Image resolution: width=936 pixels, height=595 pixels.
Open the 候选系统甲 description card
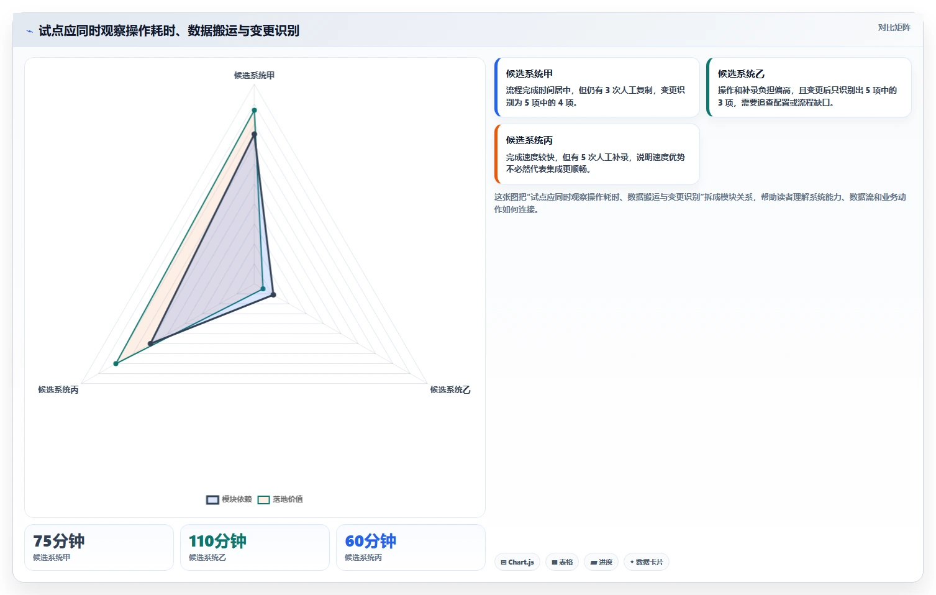click(597, 87)
